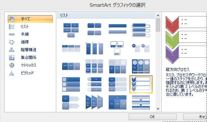Click the matrix icon beside マトリックス
This screenshot has width=207, height=122.
coord(12,65)
